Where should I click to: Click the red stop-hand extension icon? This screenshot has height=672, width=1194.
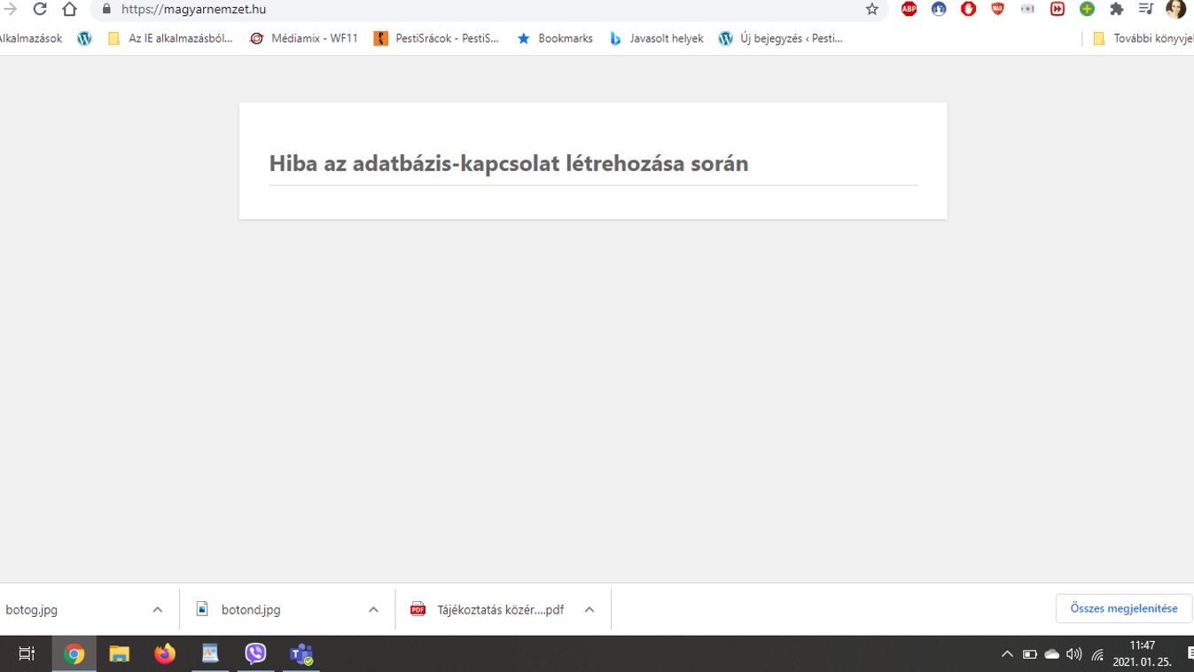click(x=968, y=9)
